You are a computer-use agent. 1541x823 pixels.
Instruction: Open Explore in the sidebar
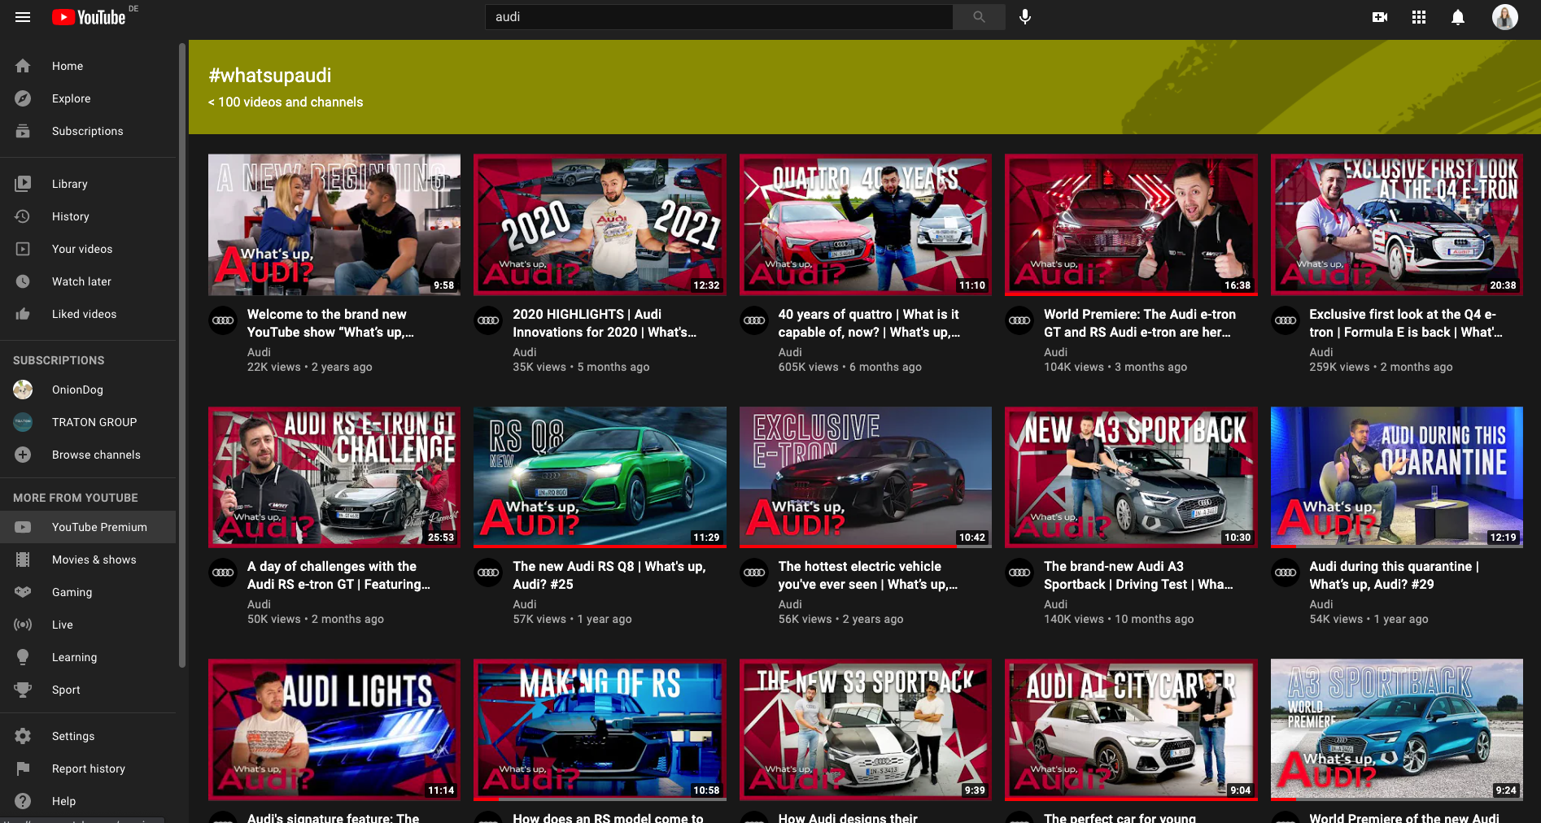pos(88,98)
